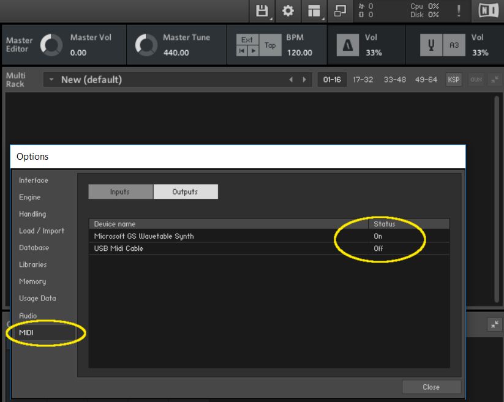Switch to rack page 17-32
This screenshot has width=504, height=402.
[x=363, y=80]
